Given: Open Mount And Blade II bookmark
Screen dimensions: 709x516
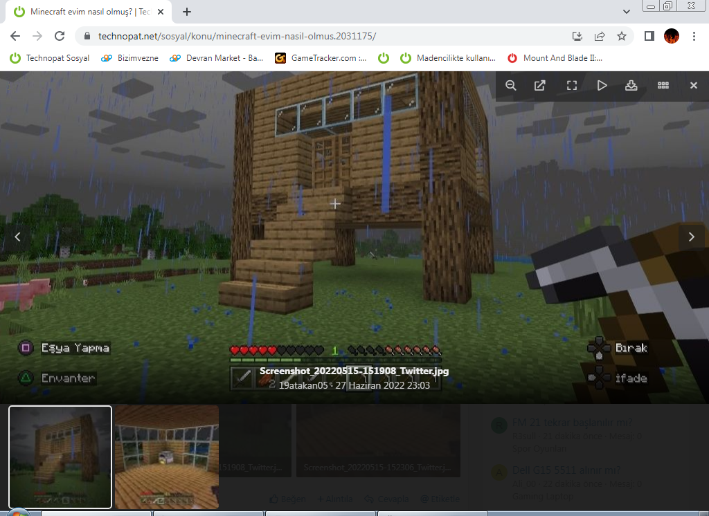Looking at the screenshot, I should click(x=555, y=58).
